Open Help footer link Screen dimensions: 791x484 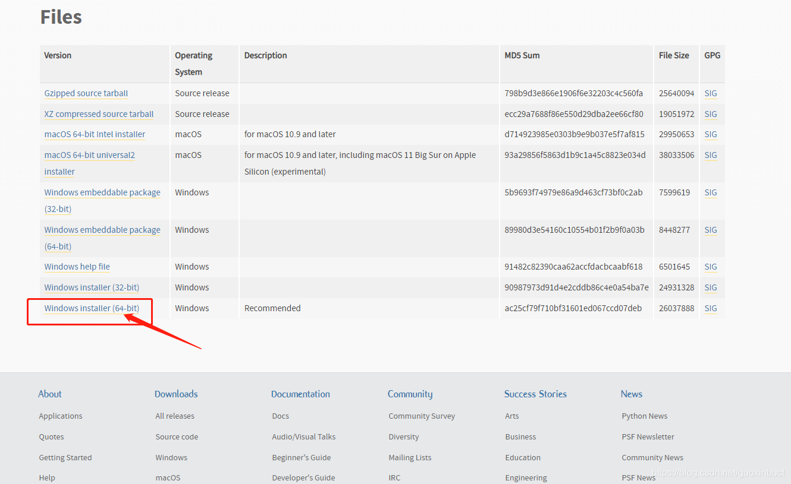pyautogui.click(x=47, y=477)
